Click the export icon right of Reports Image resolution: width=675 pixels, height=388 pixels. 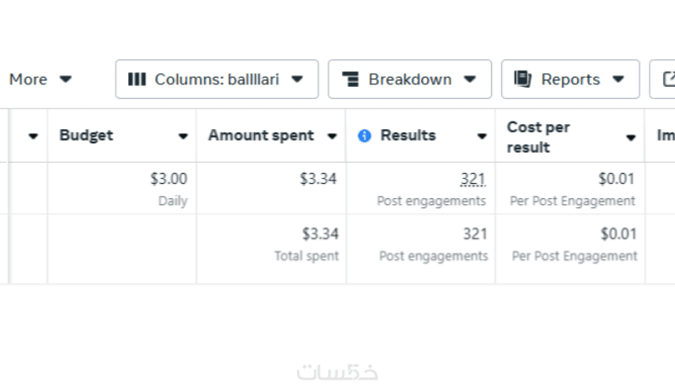pos(669,79)
